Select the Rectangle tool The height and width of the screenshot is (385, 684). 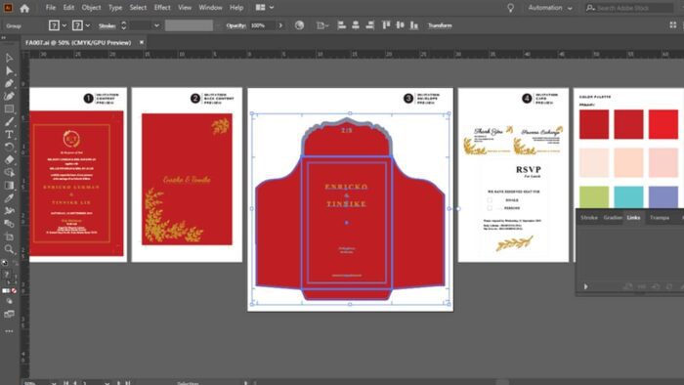point(9,109)
